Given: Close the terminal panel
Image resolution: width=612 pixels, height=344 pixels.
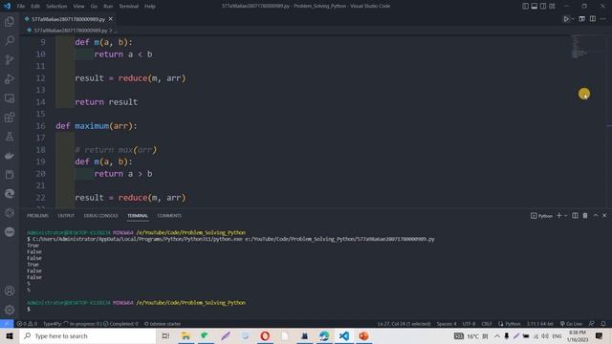Looking at the screenshot, I should pyautogui.click(x=604, y=215).
